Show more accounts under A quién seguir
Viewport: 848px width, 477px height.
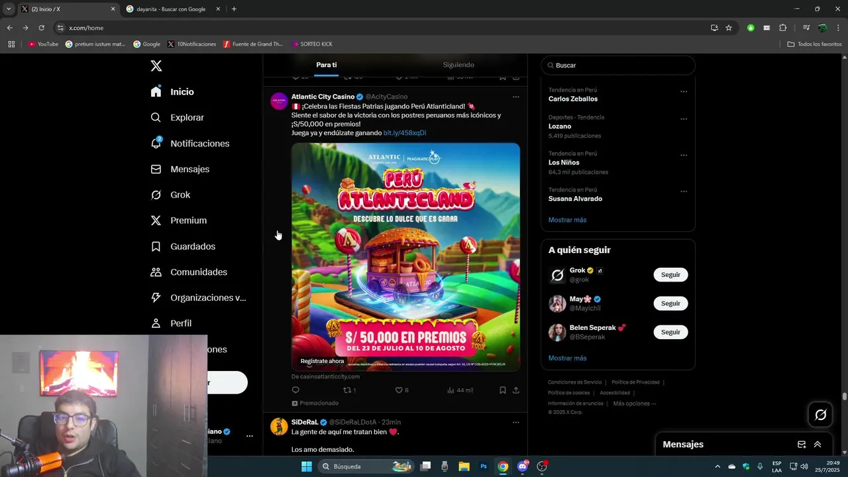(x=567, y=358)
